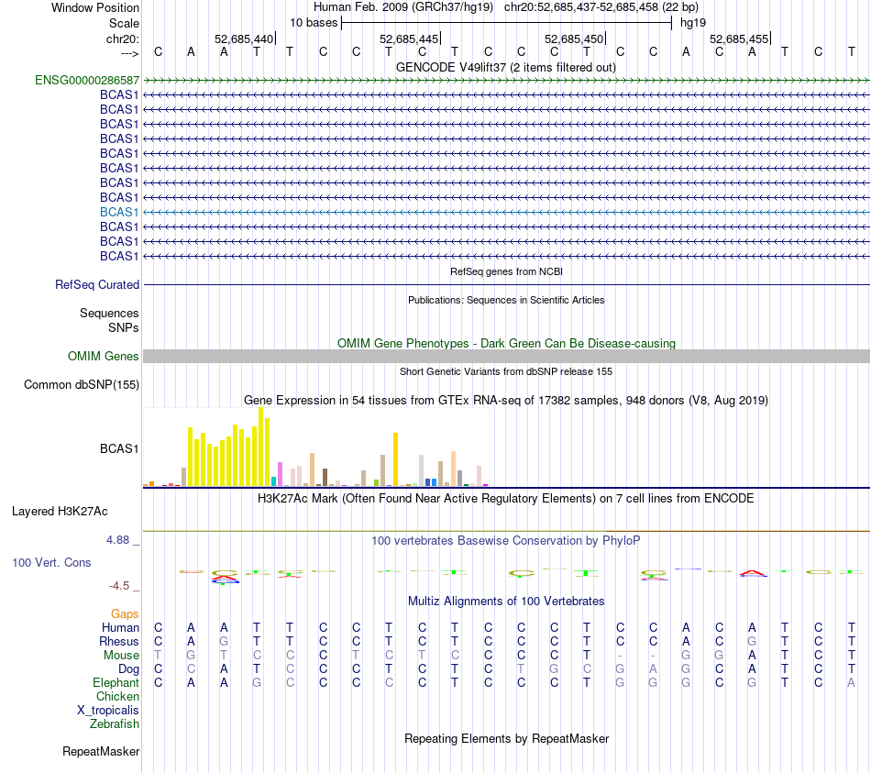Click the '10 bases' scale text
Viewport: 871px width, 773px height.
coord(314,23)
